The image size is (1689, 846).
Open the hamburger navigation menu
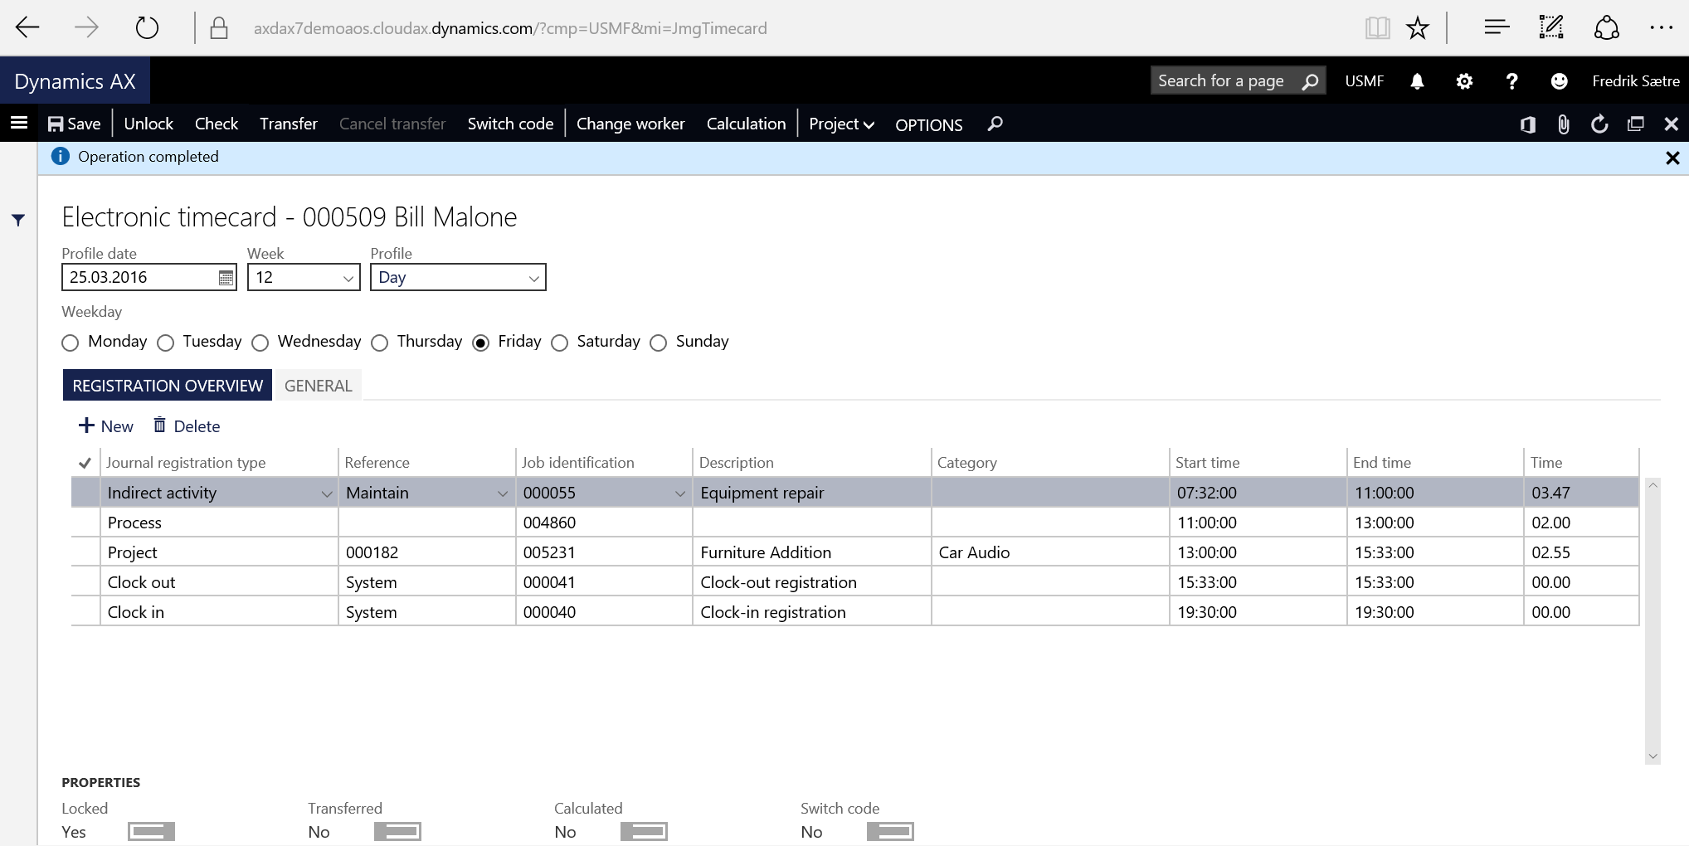[x=19, y=124]
